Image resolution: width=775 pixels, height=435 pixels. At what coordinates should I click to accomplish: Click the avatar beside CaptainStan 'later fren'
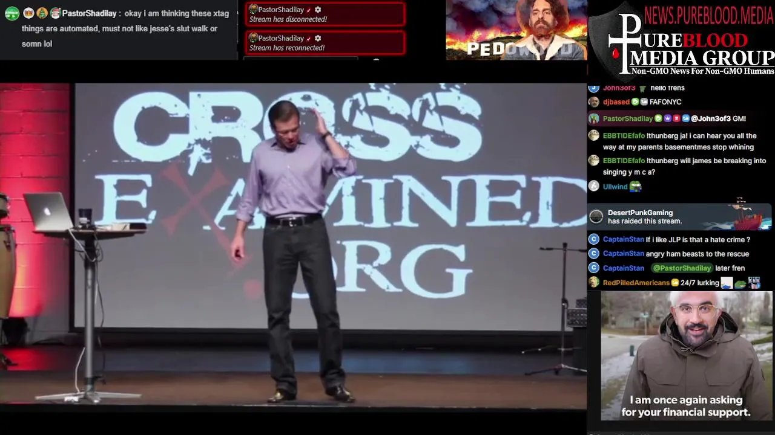tap(594, 268)
